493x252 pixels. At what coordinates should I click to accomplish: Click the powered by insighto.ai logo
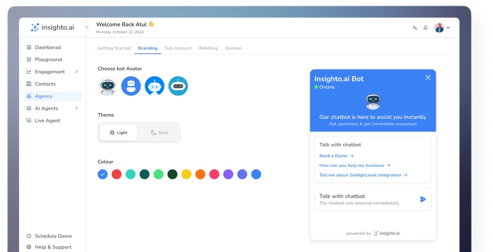(x=386, y=233)
